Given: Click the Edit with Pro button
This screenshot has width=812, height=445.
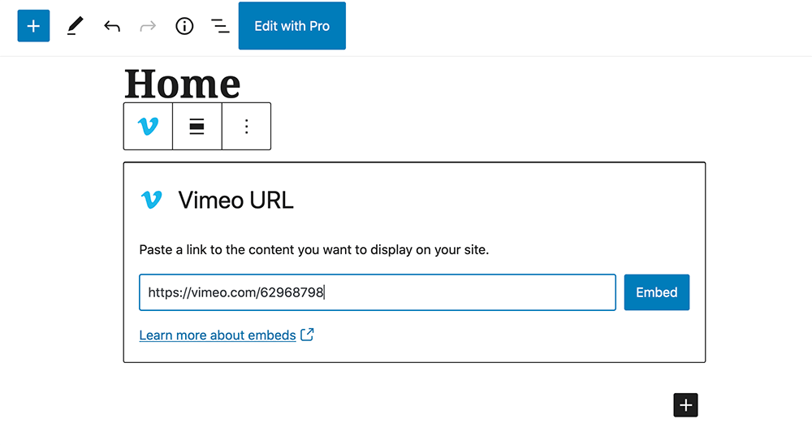Looking at the screenshot, I should (x=292, y=26).
